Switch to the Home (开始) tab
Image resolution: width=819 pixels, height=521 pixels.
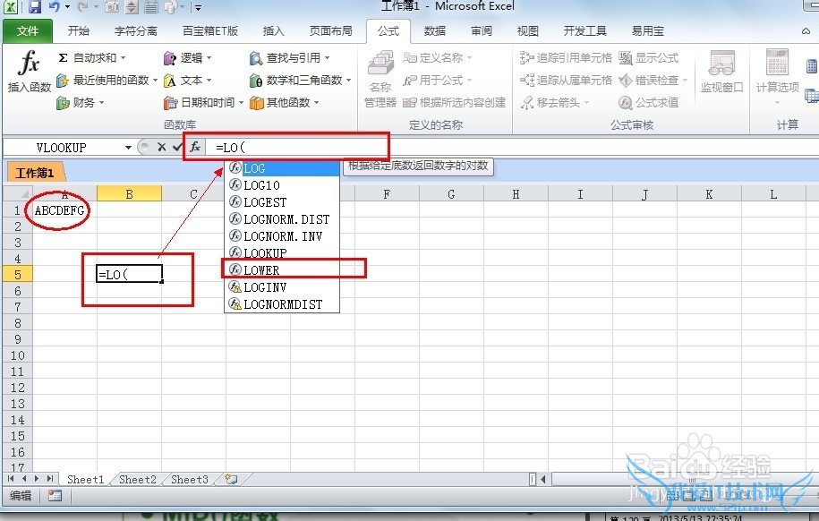click(x=79, y=30)
